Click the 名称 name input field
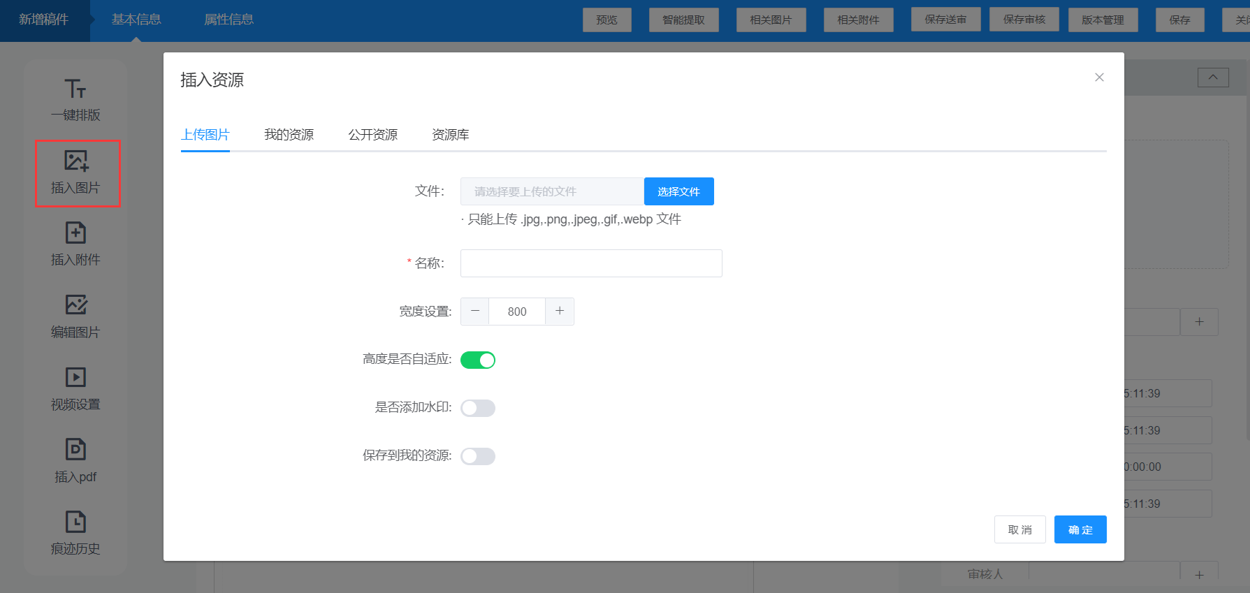Image resolution: width=1250 pixels, height=593 pixels. pos(591,263)
